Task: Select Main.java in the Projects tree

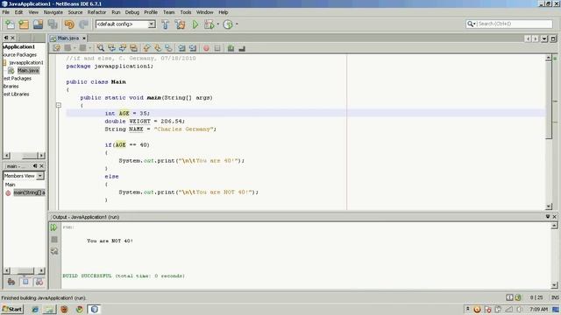Action: coord(28,70)
